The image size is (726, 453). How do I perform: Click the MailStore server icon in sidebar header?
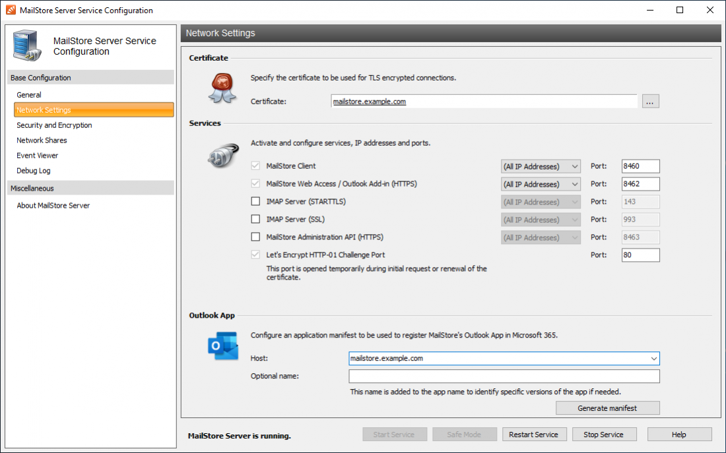click(x=25, y=45)
